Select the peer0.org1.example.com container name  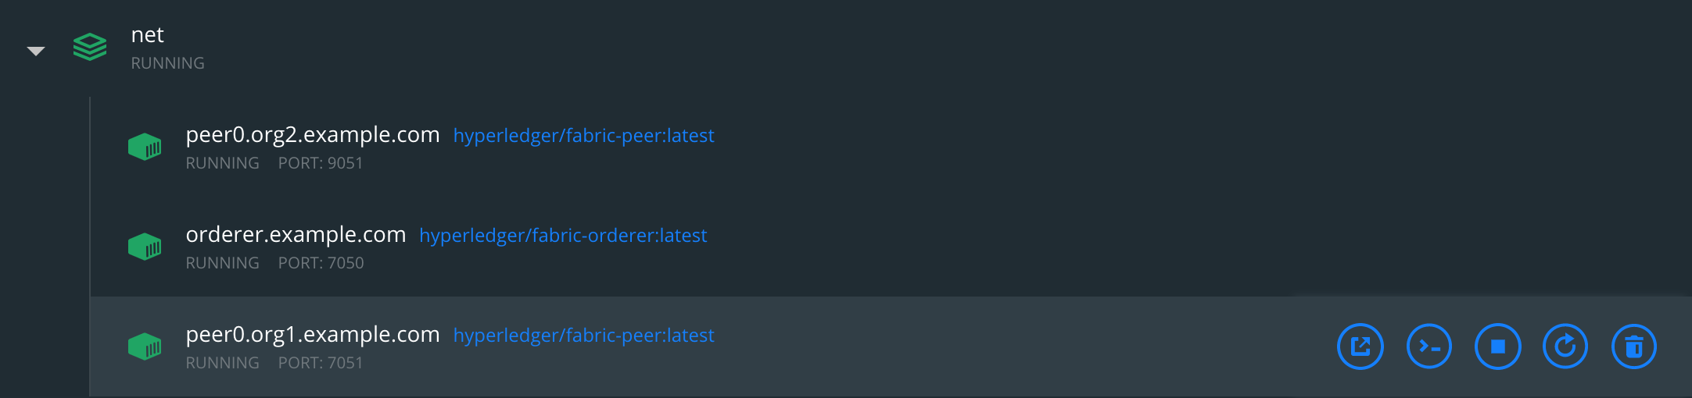tap(313, 335)
